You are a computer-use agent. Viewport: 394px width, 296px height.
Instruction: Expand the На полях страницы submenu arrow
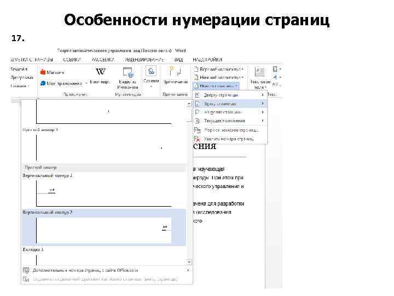tap(263, 112)
